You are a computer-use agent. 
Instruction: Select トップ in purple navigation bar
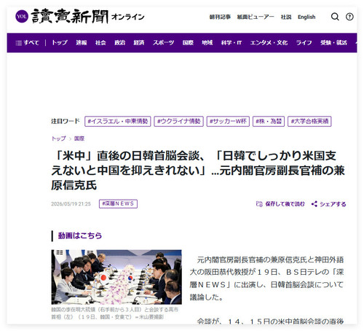[60, 43]
